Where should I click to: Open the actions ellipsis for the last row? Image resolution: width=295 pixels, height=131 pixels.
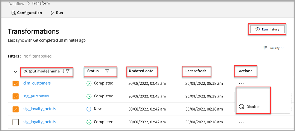coord(241,122)
